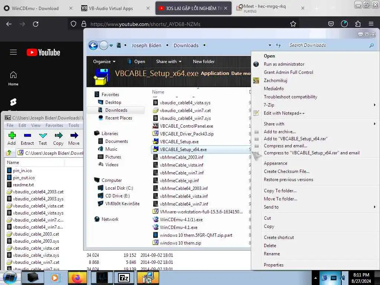Click Windows Start orb
This screenshot has width=380, height=285.
click(x=10, y=278)
